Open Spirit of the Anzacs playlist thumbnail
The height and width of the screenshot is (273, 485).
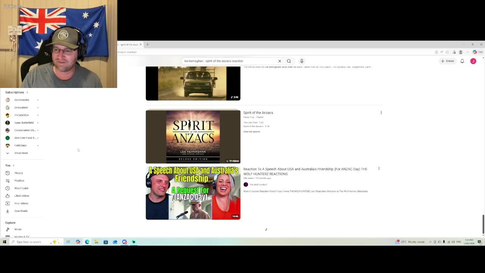193,136
